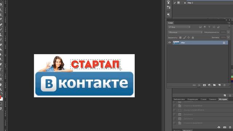Select the Step 2 action row
This screenshot has width=233, height=131.
click(x=203, y=3)
